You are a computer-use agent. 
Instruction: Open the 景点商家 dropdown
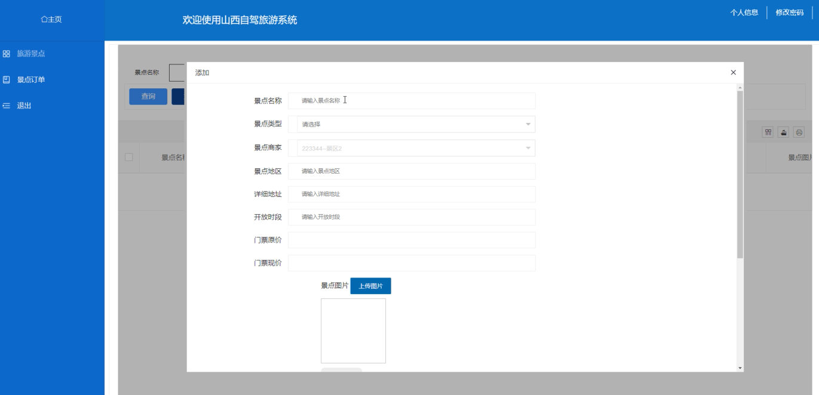point(412,148)
